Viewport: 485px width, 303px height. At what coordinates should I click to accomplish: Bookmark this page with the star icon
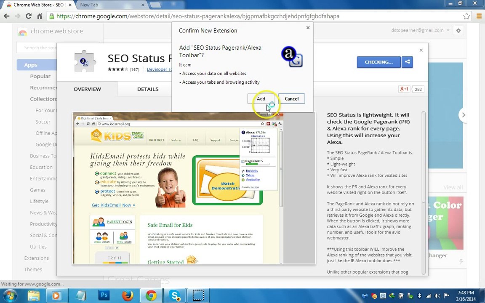(x=466, y=16)
